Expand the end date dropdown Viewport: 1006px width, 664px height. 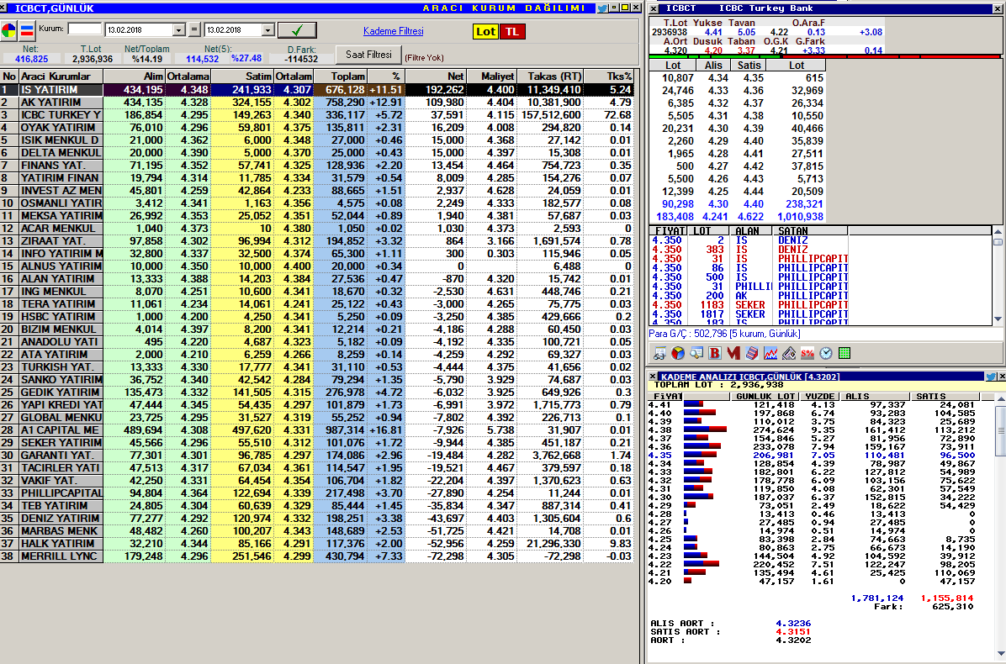coord(268,30)
